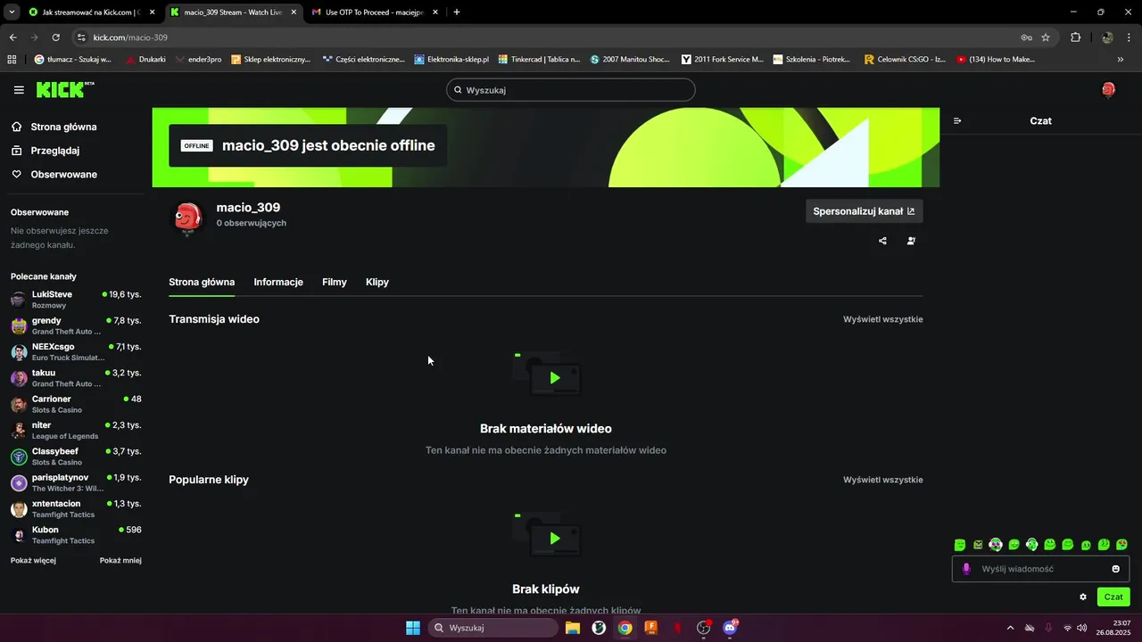Viewport: 1142px width, 642px height.
Task: Click Wyświetl wszystkie next to Transmisja wideo
Action: (x=883, y=319)
